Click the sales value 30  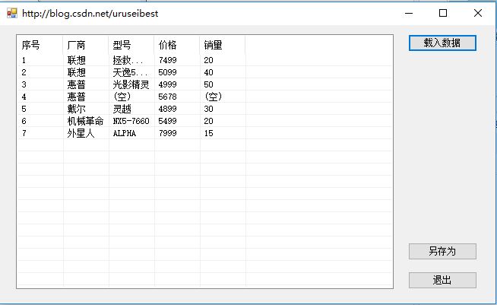click(208, 109)
